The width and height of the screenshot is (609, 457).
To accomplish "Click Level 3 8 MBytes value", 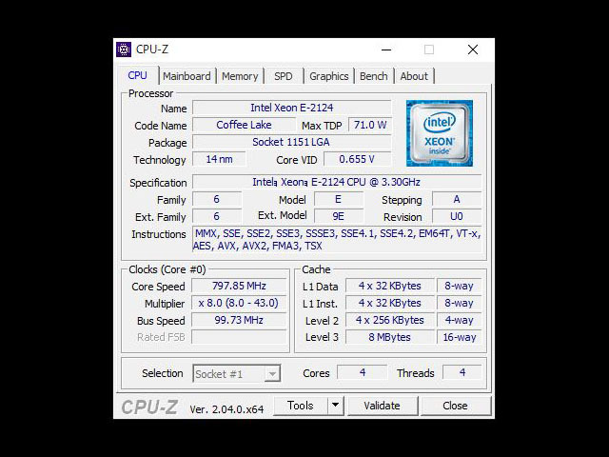I will coord(390,337).
